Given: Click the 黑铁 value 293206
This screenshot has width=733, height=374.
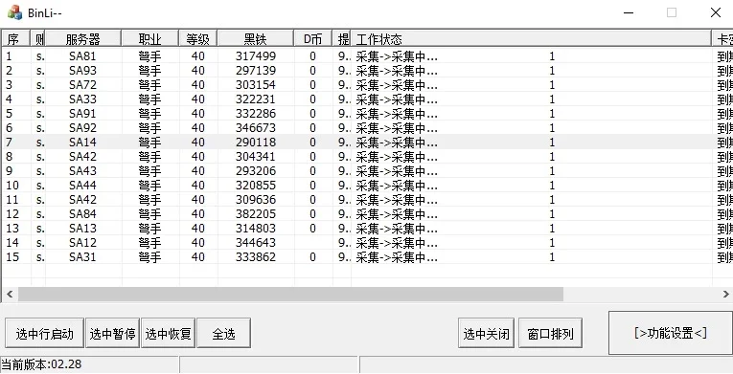Looking at the screenshot, I should pos(256,171).
